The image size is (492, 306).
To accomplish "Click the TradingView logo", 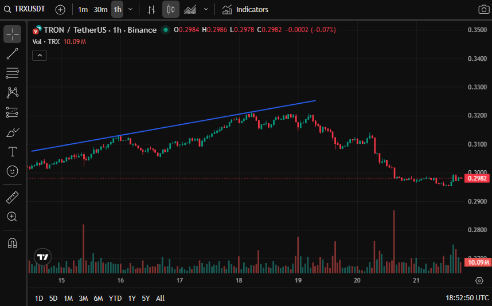I will point(42,257).
